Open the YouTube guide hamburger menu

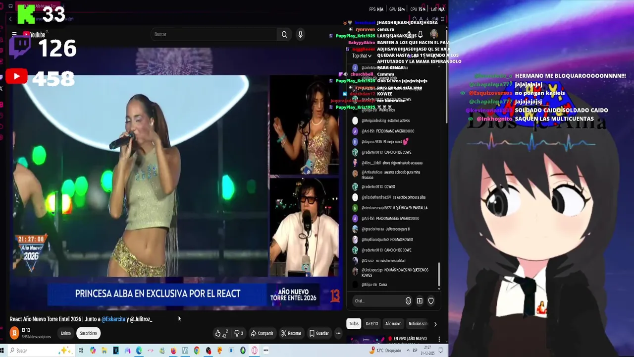click(14, 34)
